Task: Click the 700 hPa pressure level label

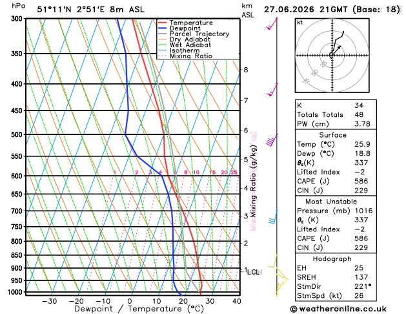Action: tap(18, 211)
